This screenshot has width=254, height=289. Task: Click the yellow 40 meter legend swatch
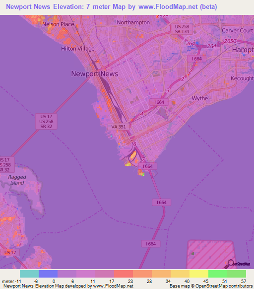pyautogui.click(x=199, y=274)
